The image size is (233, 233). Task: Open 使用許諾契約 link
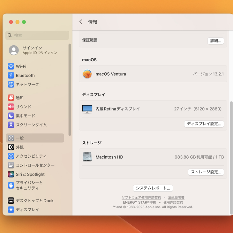[x=173, y=202]
